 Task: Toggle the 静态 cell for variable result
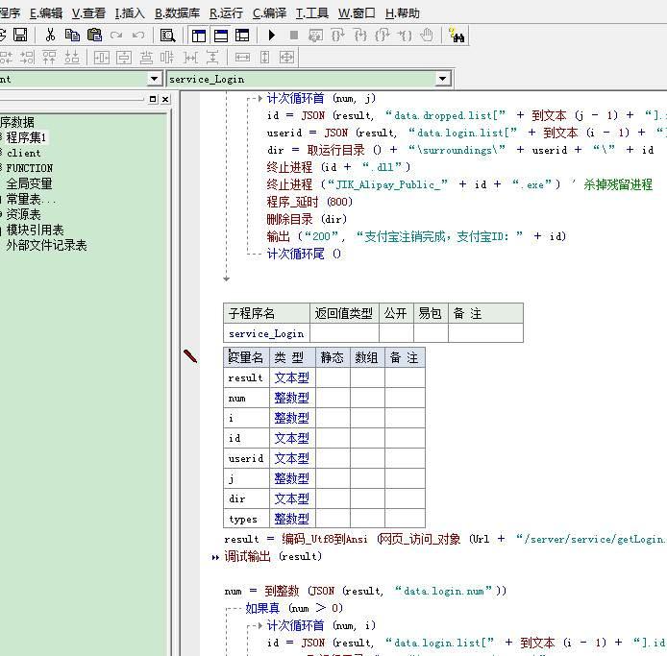pyautogui.click(x=333, y=377)
